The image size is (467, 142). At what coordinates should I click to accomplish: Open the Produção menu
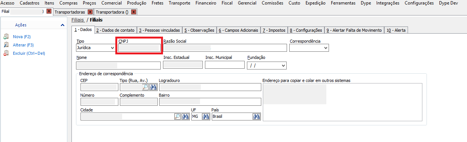click(x=137, y=3)
